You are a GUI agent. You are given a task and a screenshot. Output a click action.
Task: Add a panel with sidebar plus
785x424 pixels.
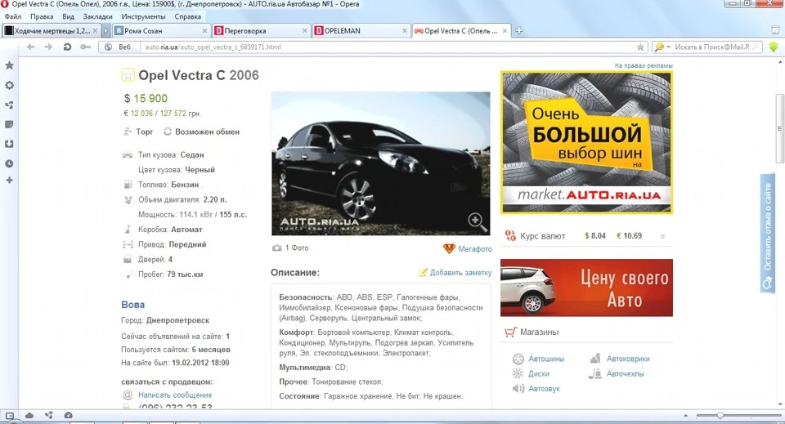pyautogui.click(x=9, y=181)
